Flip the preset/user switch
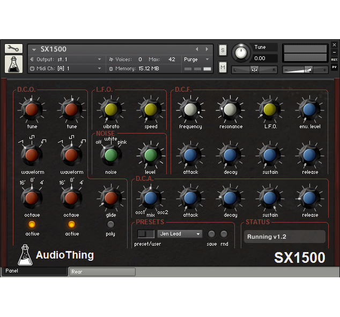Screen dimensions: 340x317 [x=145, y=234]
